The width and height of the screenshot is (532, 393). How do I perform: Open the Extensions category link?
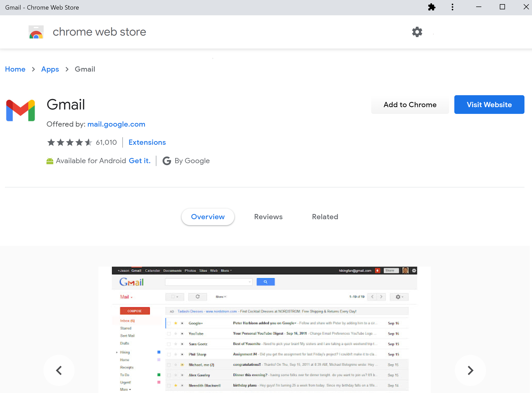147,142
